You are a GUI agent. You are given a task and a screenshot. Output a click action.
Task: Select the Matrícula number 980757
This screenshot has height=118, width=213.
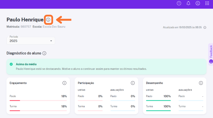(26, 27)
